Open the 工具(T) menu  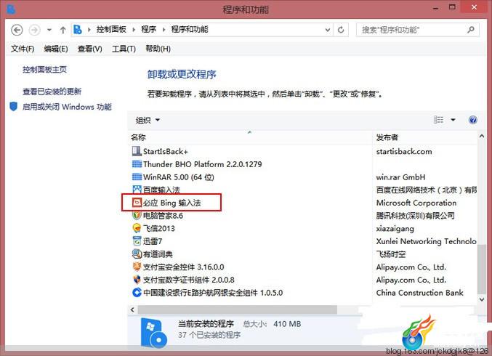124,49
